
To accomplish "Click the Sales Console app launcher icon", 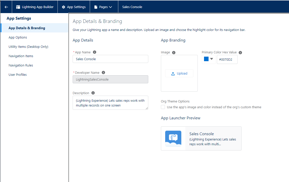I will 173,138.
